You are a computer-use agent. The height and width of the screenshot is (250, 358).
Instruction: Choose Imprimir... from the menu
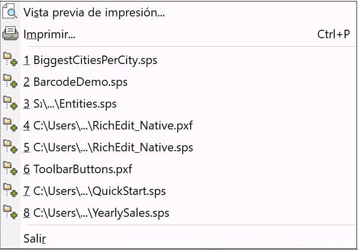pos(50,35)
